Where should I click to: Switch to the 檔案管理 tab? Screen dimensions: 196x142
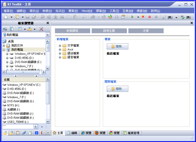tap(131, 133)
